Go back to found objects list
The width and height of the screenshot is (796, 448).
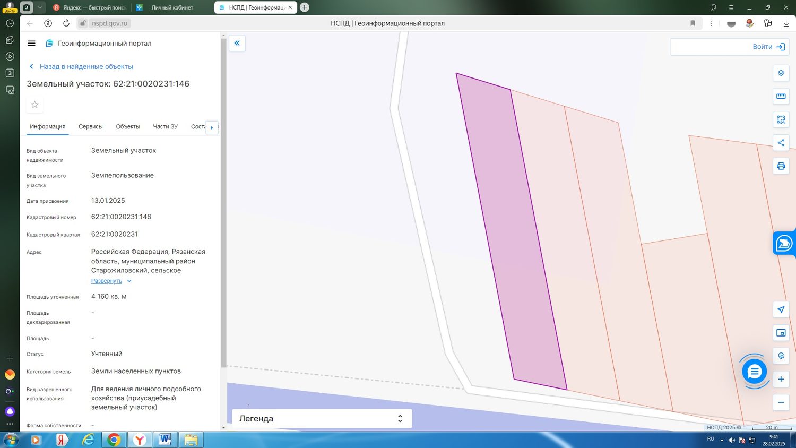click(81, 66)
